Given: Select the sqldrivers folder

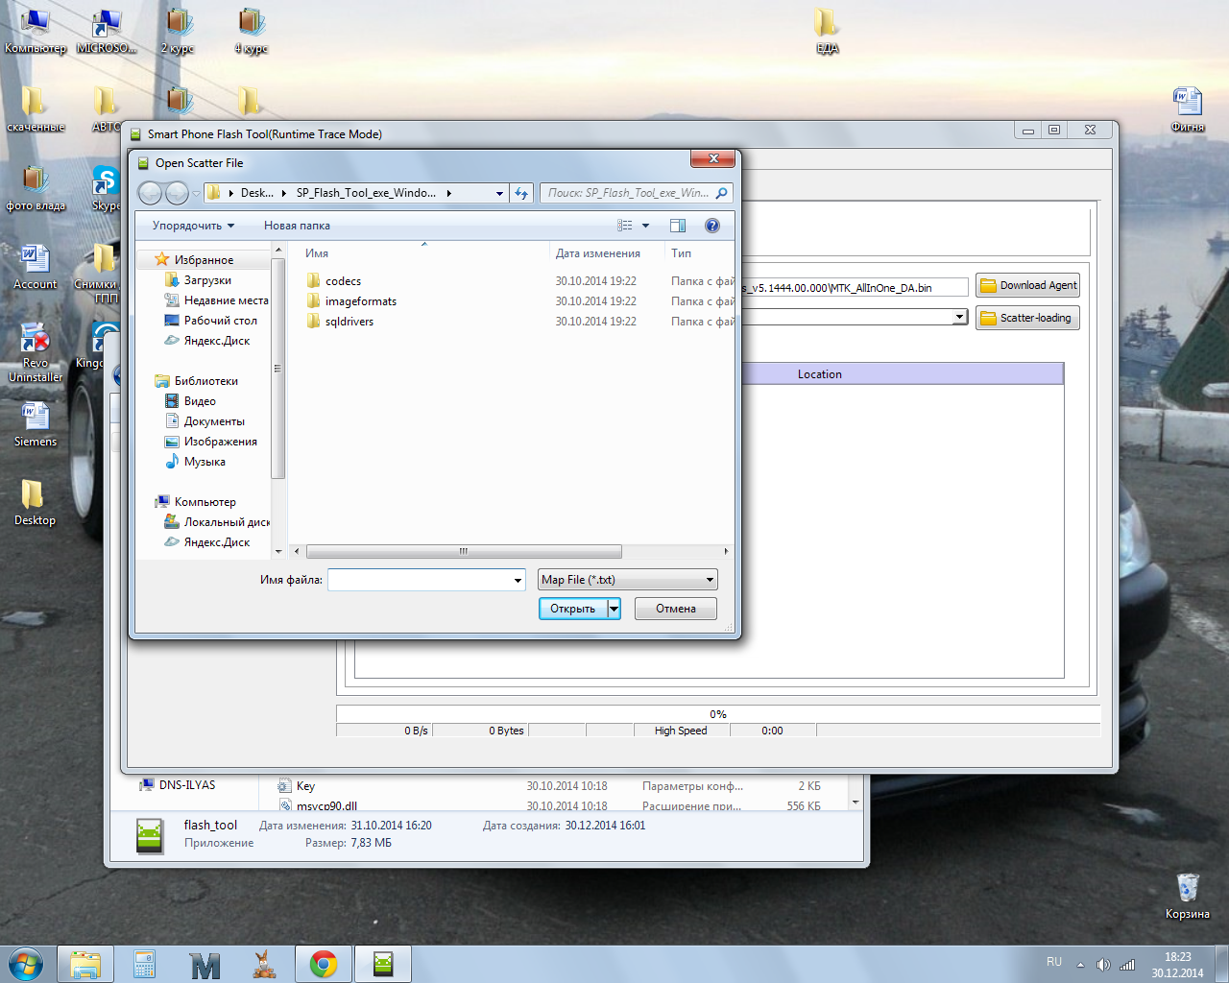Looking at the screenshot, I should click(349, 322).
